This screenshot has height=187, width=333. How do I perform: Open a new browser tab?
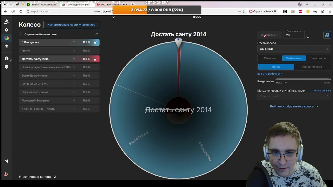[x=132, y=4]
